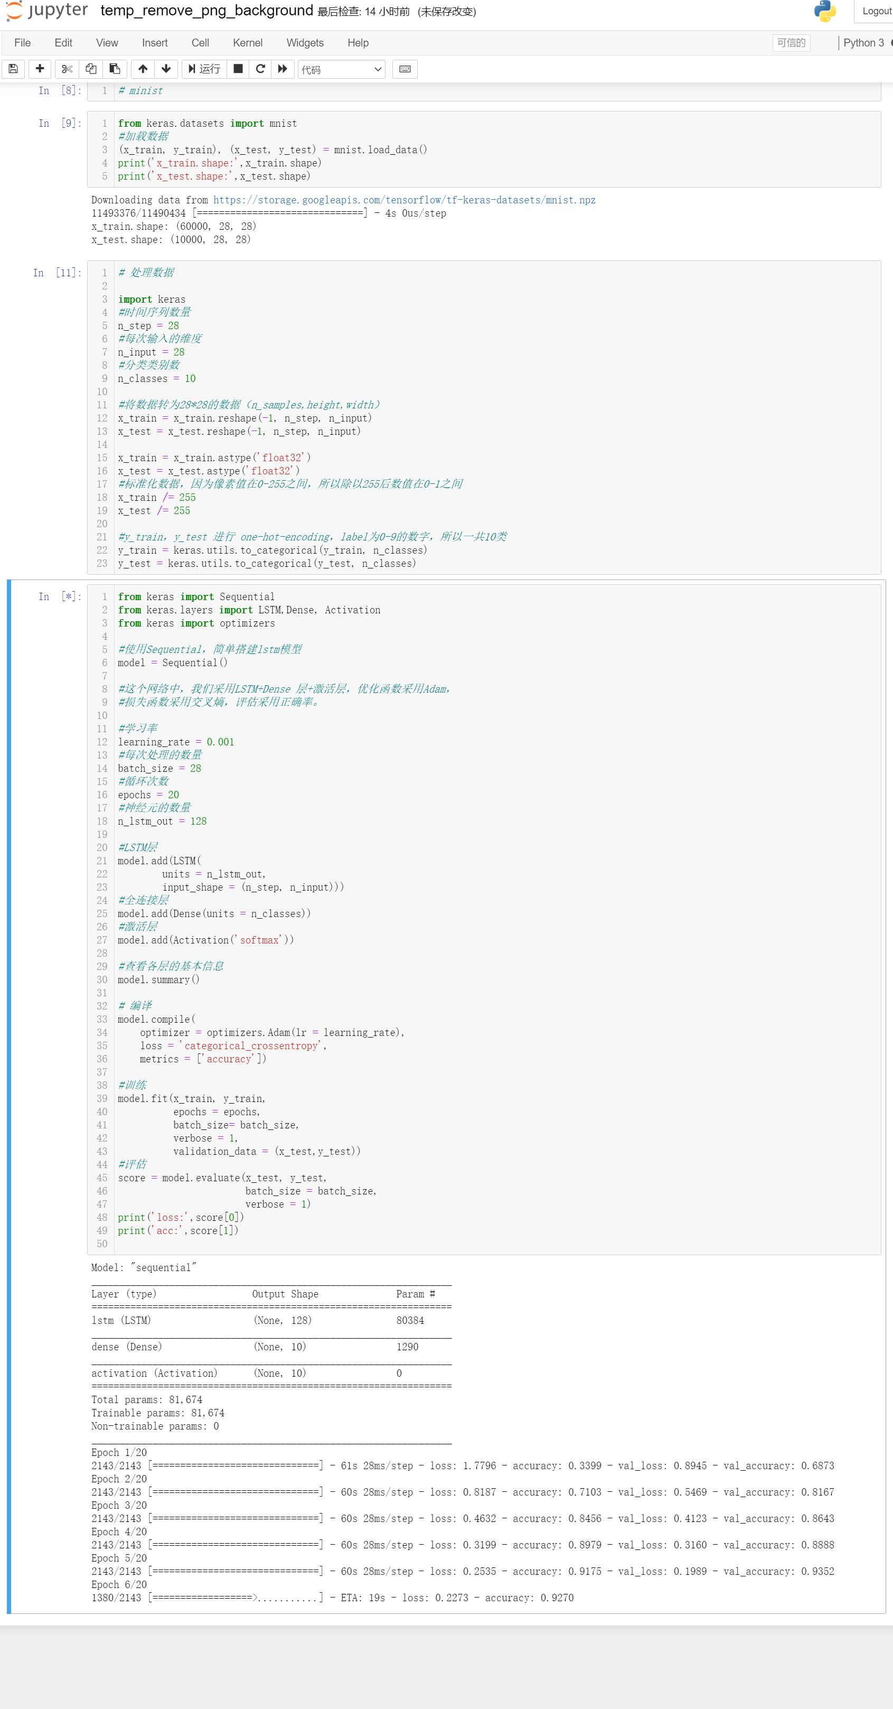Click the dense (Dense) summary row
893x1709 pixels.
point(255,1347)
